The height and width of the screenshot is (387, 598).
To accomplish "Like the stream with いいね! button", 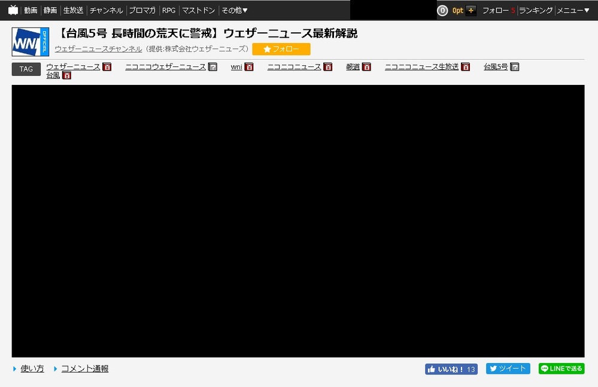I will [451, 369].
